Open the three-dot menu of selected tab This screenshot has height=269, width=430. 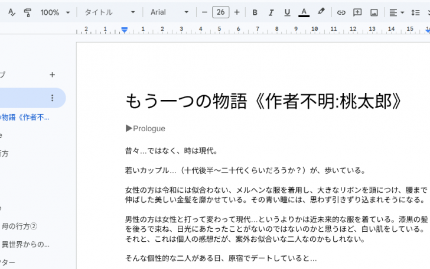pyautogui.click(x=52, y=98)
